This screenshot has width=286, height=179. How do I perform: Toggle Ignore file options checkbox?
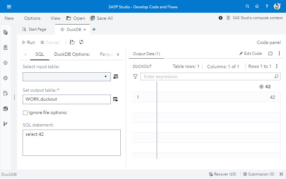pos(25,113)
